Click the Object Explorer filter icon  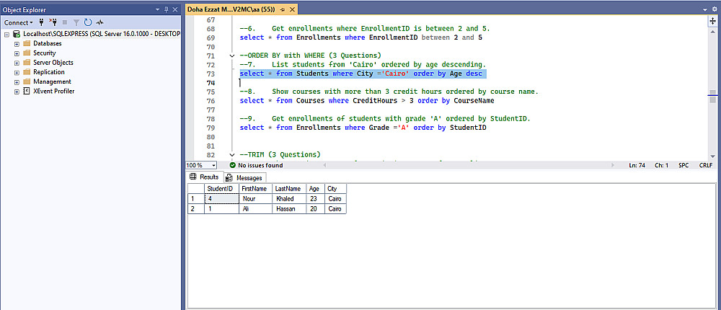(76, 22)
